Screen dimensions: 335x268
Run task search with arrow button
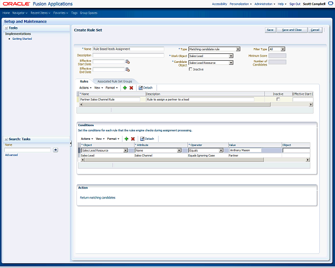(55, 150)
